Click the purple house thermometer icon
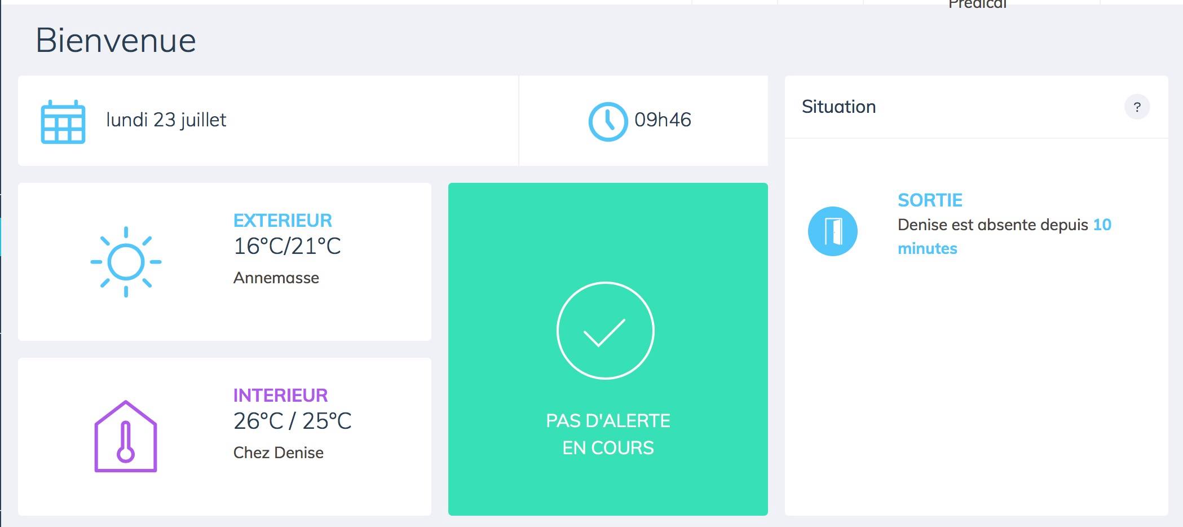1183x527 pixels. pos(125,437)
